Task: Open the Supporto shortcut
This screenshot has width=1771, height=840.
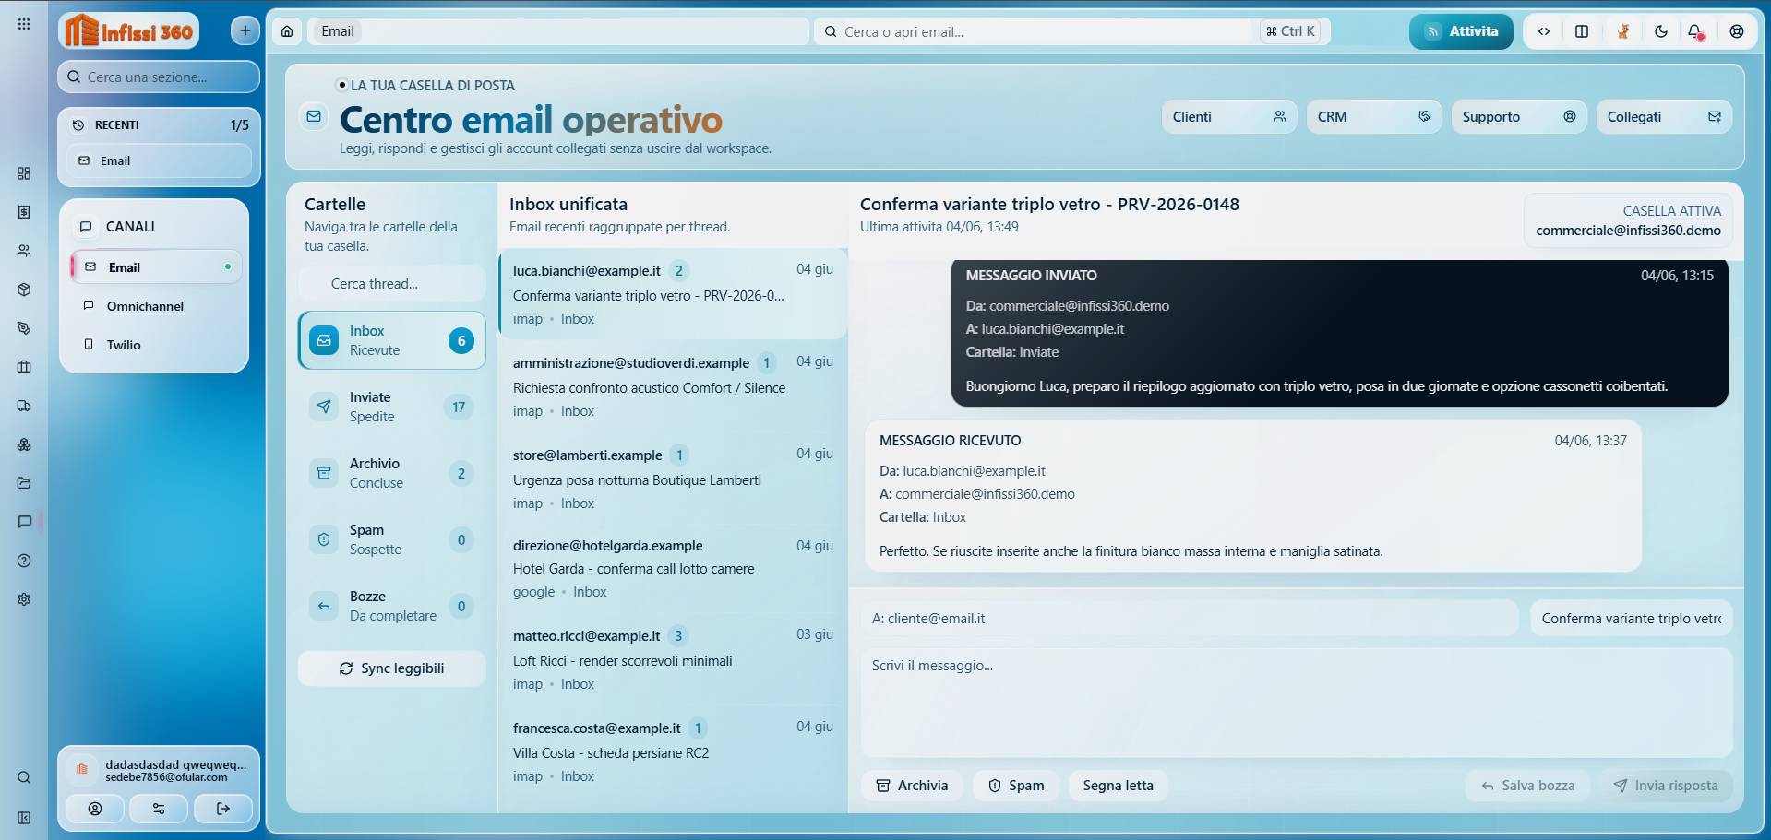Action: pyautogui.click(x=1519, y=117)
